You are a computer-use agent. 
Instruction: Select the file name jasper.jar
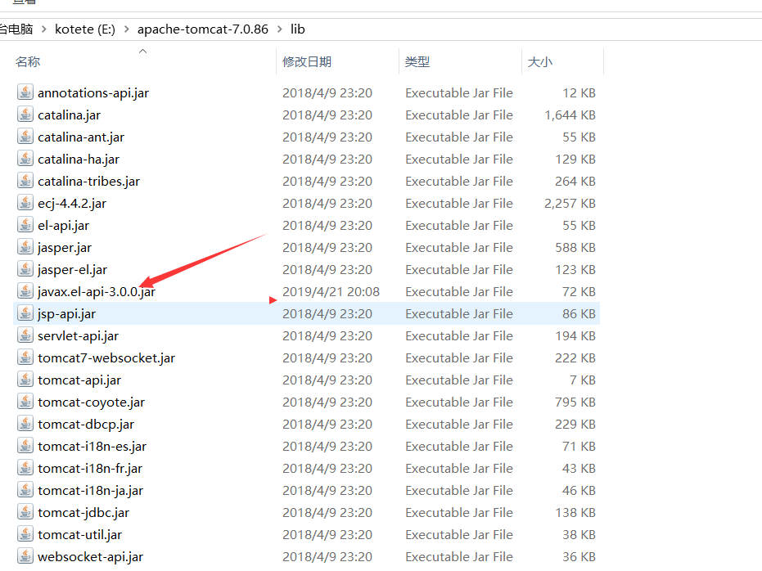(64, 248)
